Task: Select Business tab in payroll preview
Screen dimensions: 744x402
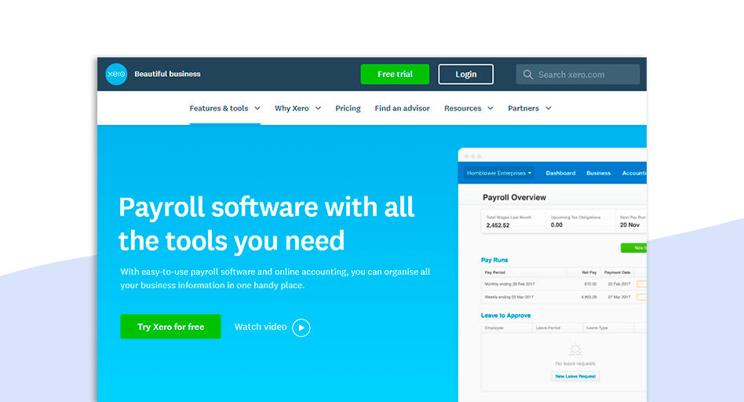Action: (598, 174)
